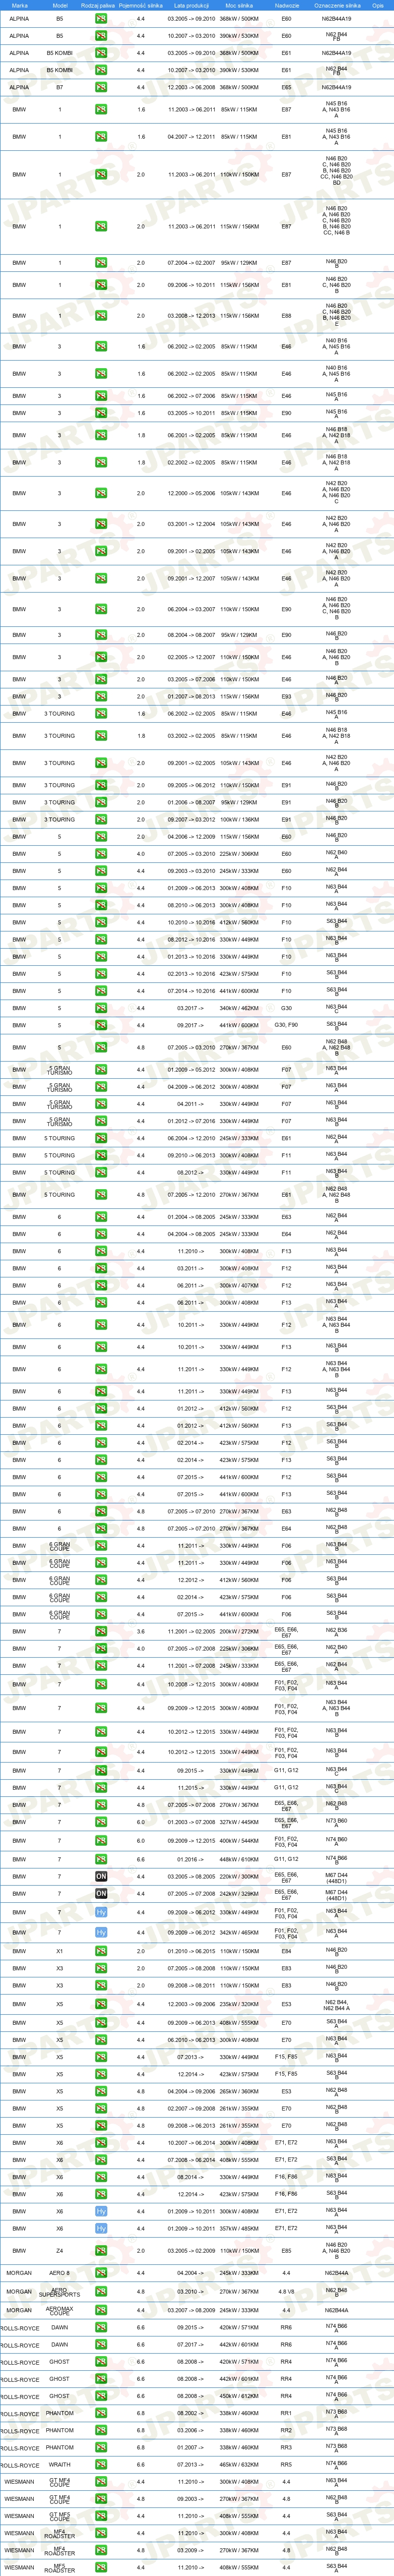Click Opis column header

click(377, 5)
